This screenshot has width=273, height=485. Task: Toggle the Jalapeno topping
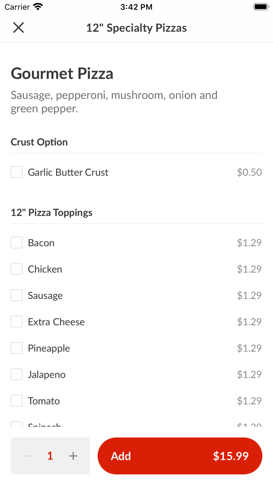(16, 374)
